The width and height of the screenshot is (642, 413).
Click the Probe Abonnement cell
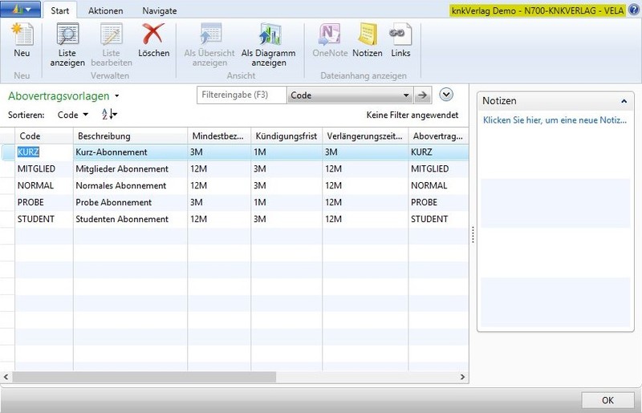pos(130,202)
